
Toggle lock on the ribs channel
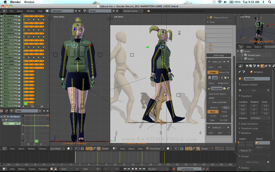(19, 47)
